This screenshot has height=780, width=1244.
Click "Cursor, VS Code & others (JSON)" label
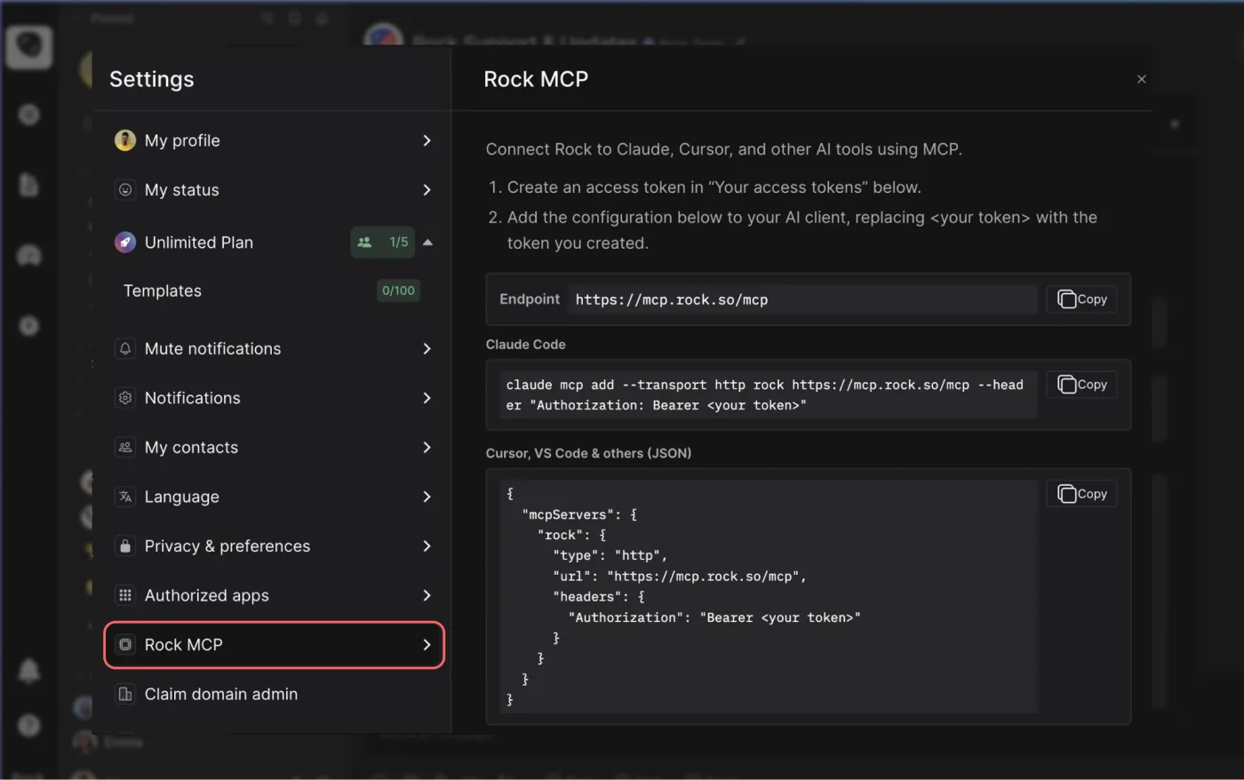588,453
